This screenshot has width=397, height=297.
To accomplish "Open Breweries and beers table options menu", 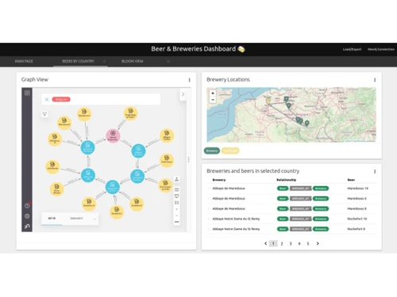I will pos(375,171).
